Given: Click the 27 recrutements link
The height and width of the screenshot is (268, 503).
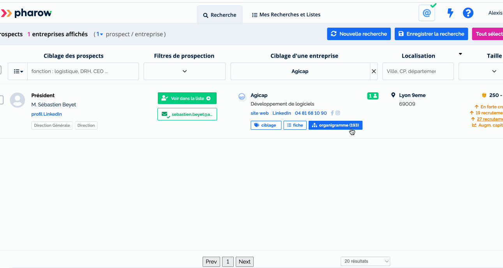Looking at the screenshot, I should tap(490, 119).
